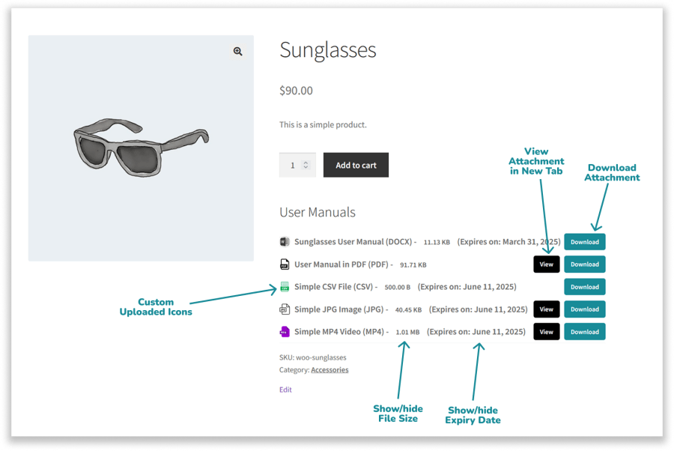View the Simple MP4 Video
The width and height of the screenshot is (674, 451).
pos(547,332)
